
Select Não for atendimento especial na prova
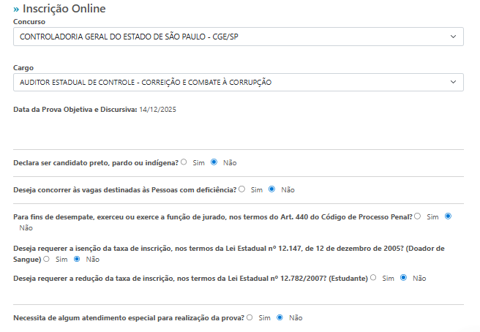[280, 317]
